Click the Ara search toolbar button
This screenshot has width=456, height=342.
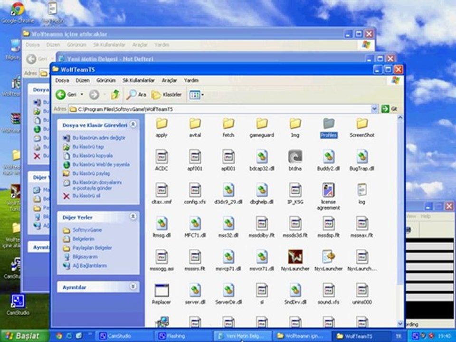click(136, 95)
